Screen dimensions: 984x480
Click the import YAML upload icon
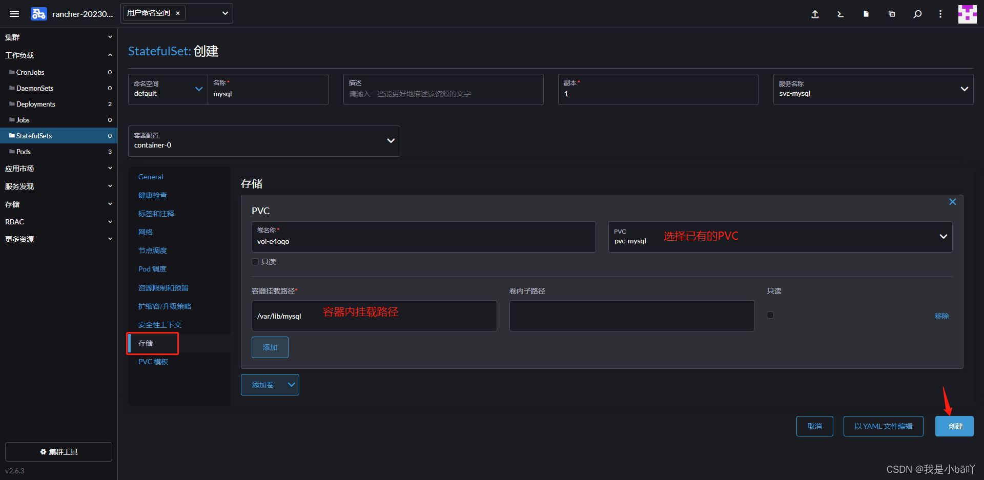(x=815, y=14)
